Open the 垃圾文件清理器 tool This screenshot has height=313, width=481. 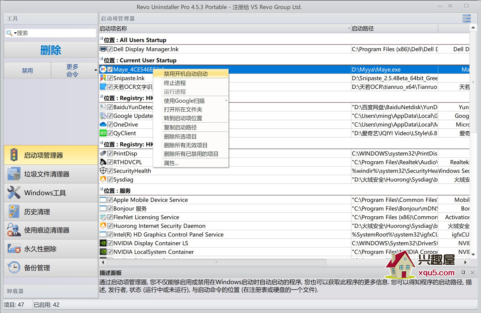(x=51, y=174)
